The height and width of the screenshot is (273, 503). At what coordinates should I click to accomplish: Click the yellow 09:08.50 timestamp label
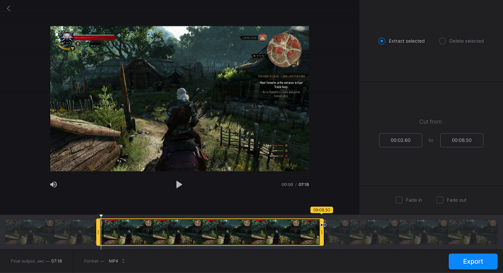322,210
